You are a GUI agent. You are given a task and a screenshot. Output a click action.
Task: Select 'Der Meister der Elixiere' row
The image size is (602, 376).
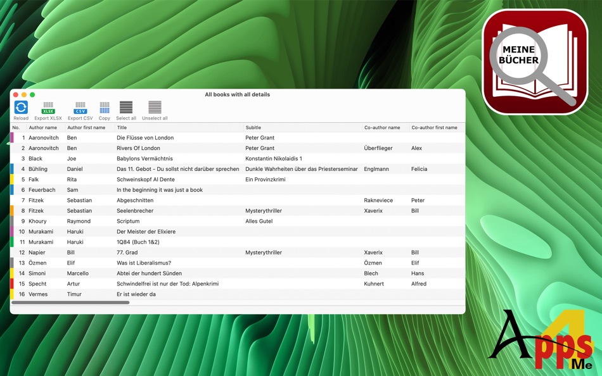coord(238,231)
